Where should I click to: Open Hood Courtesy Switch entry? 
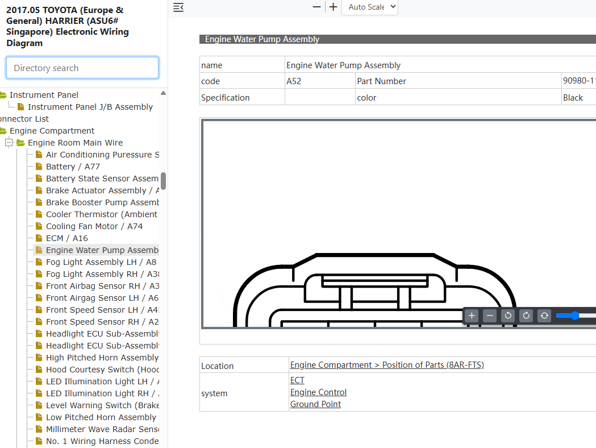click(x=102, y=370)
